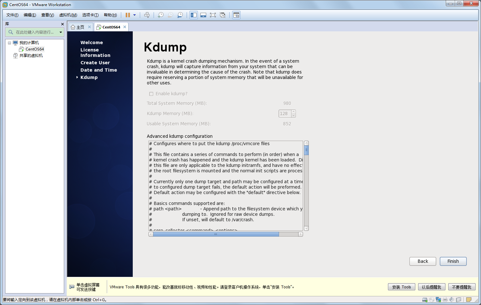Click the Usable System Memory value 852
The image size is (481, 305).
click(287, 124)
